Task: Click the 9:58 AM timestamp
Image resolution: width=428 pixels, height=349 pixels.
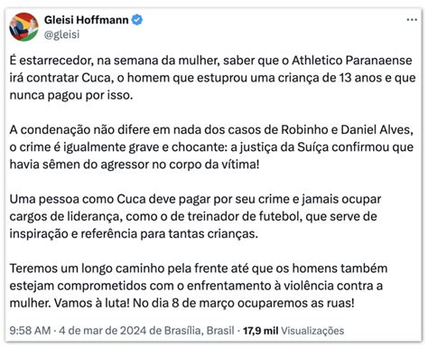Action: [30, 331]
